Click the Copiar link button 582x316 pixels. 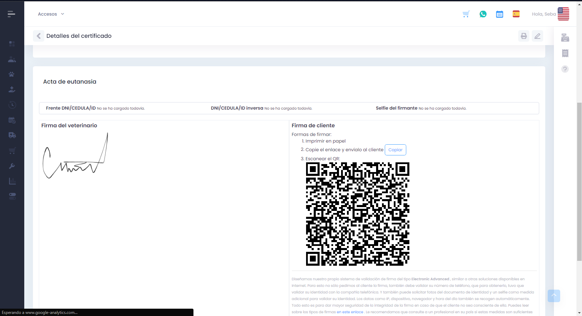coord(396,150)
